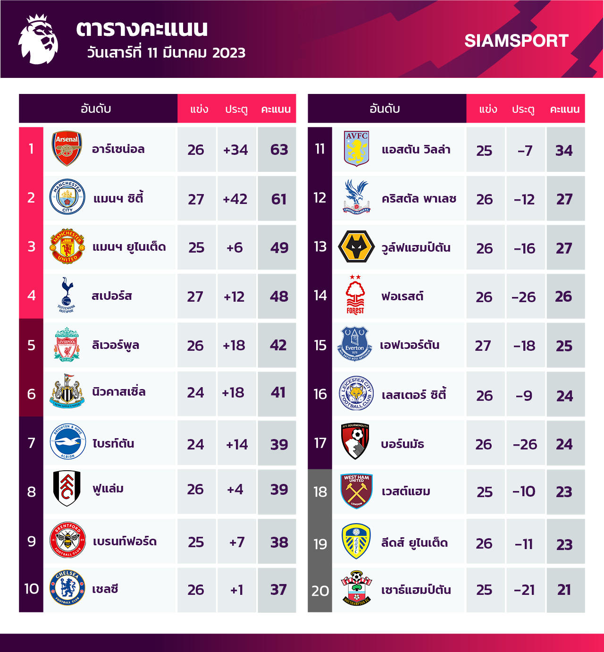Click the Chelsea club badge
This screenshot has height=652, width=604.
67,588
